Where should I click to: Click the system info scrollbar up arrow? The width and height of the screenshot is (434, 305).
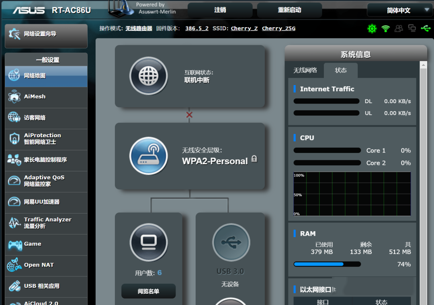pos(423,65)
